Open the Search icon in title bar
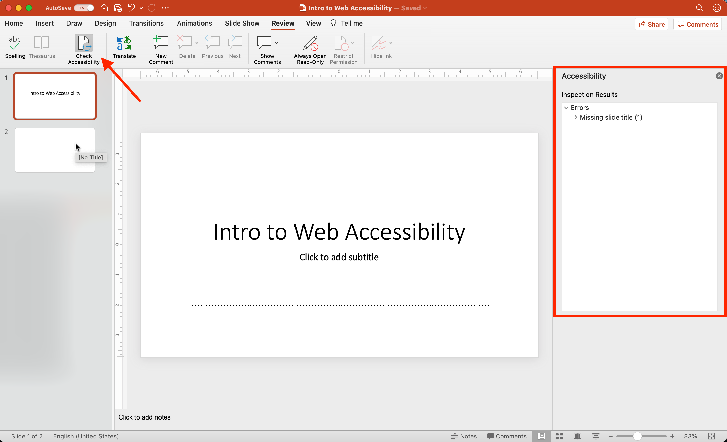The image size is (727, 442). 699,8
